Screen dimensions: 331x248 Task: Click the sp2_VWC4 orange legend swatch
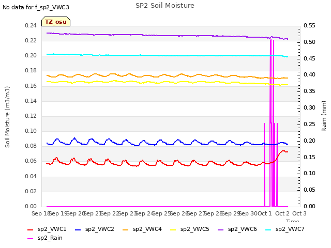pyautogui.click(x=125, y=229)
